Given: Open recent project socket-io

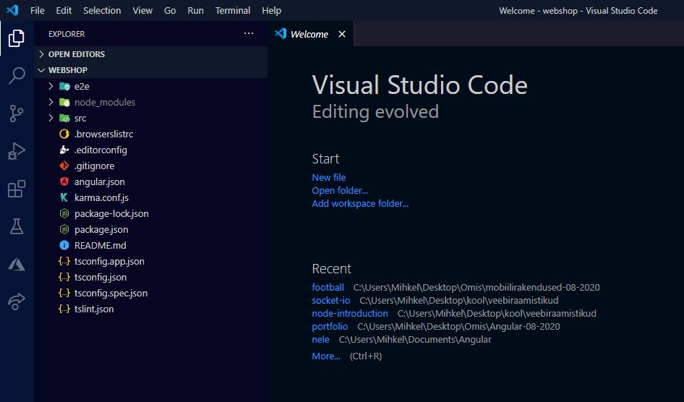Looking at the screenshot, I should point(331,300).
